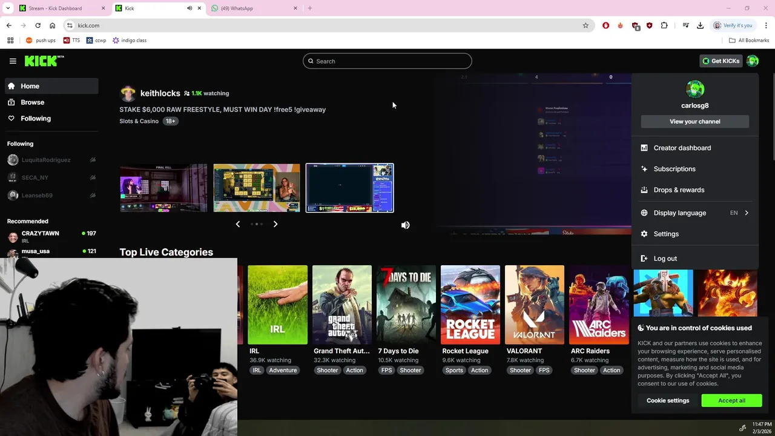The image size is (775, 436).
Task: Click Sports tag under Rocket League
Action: pyautogui.click(x=454, y=371)
